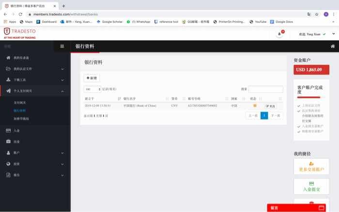Click the USD 1,865.09 balance button
This screenshot has height=212, width=339.
(x=311, y=70)
